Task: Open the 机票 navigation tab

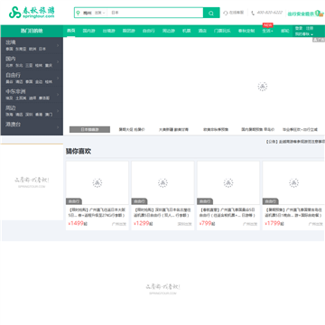Action: [x=187, y=31]
